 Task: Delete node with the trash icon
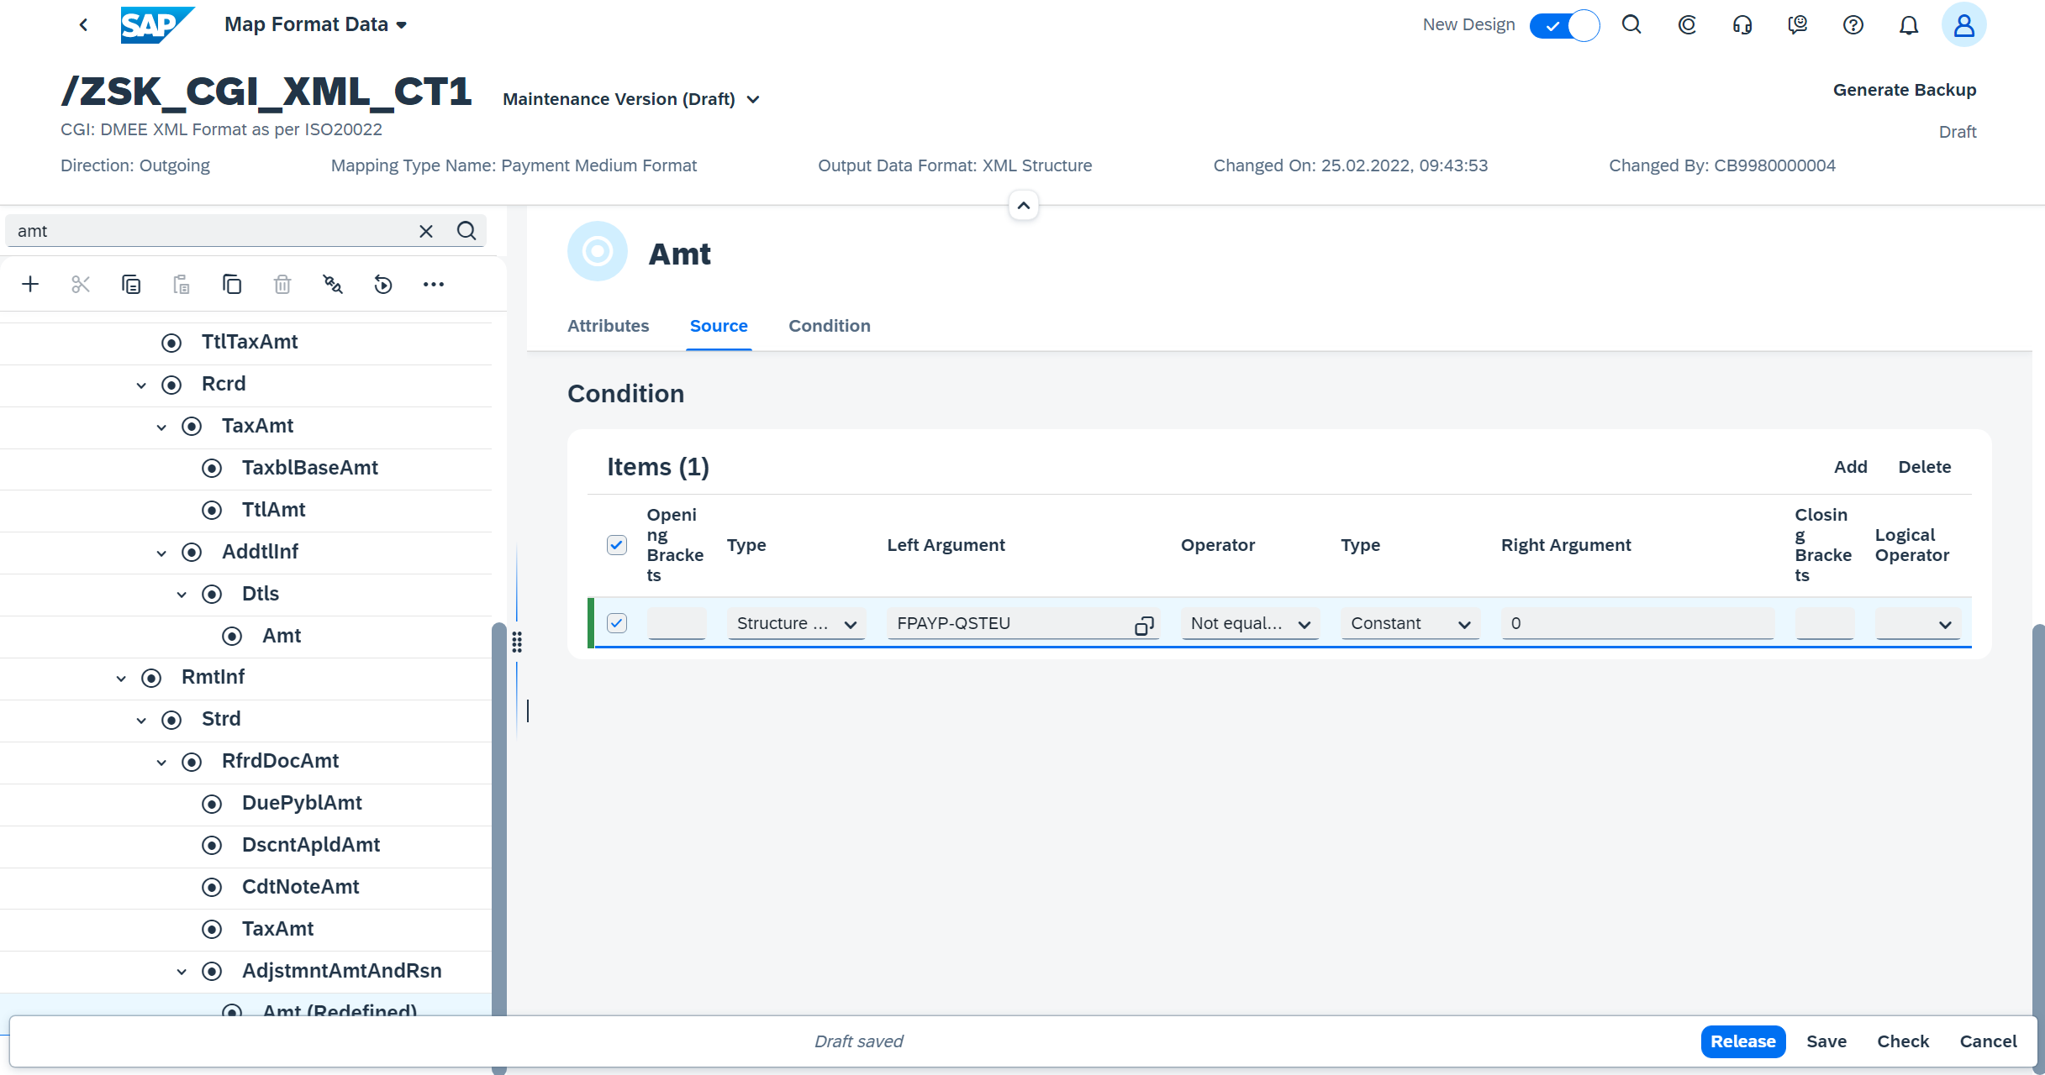click(x=282, y=284)
